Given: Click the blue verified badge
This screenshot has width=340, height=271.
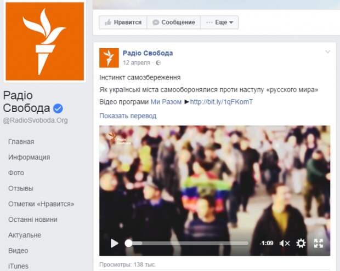Looking at the screenshot, I should (x=58, y=108).
